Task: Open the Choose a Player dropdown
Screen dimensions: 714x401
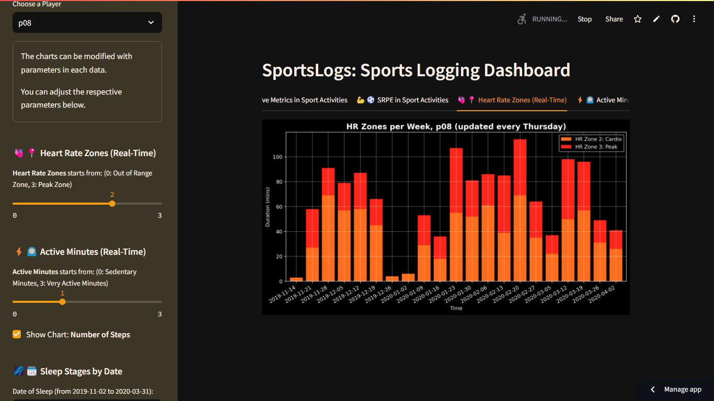Action: 87,22
